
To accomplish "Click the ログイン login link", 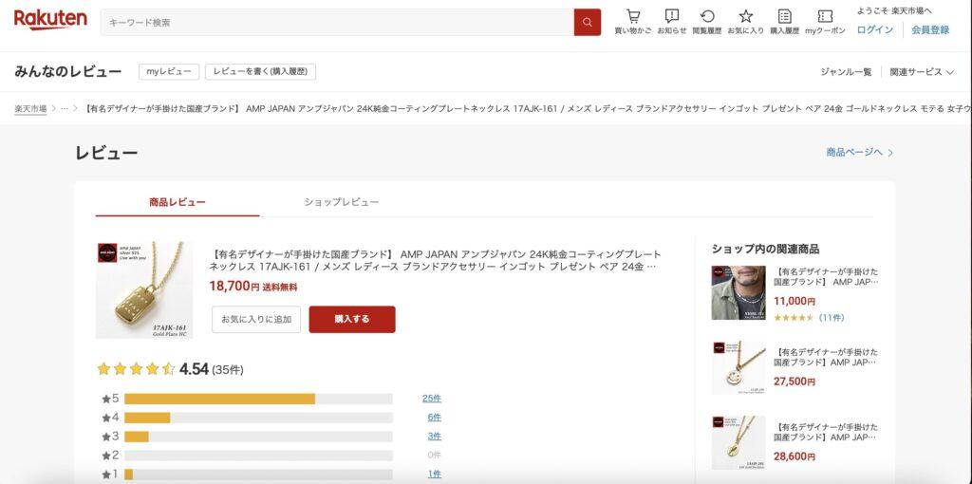I will click(874, 29).
